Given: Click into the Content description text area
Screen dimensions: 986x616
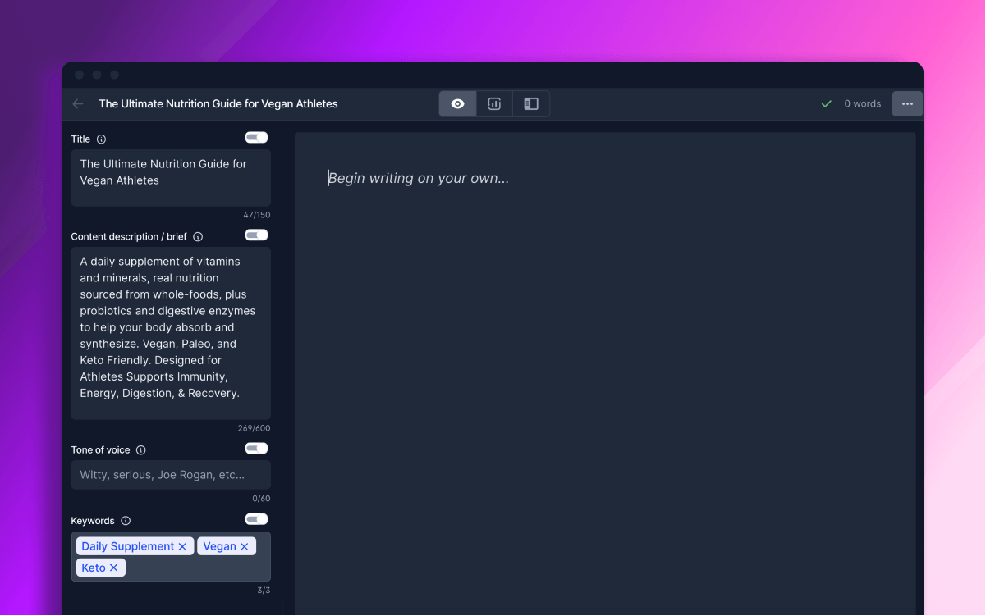Looking at the screenshot, I should 171,334.
